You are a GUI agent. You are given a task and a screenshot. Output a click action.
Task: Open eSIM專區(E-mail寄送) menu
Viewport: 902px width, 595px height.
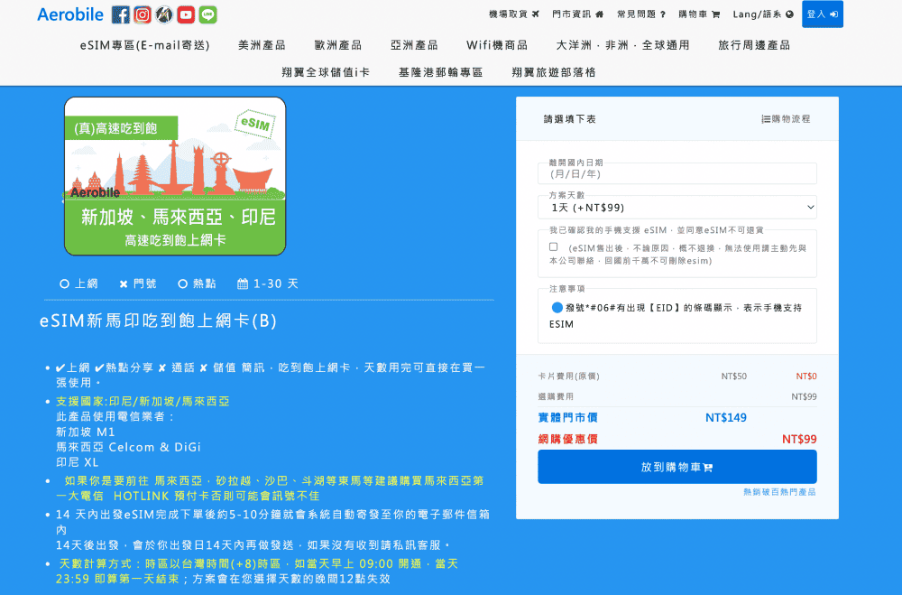coord(145,45)
